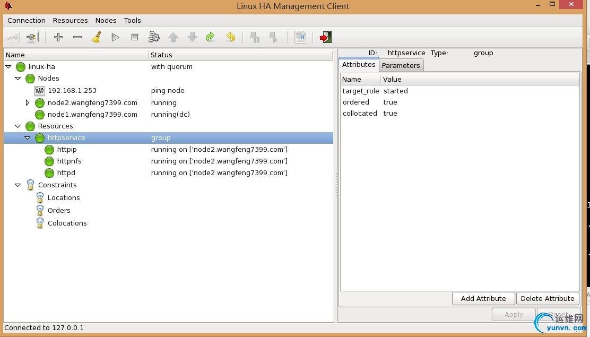Select the httpnfs resource
Viewport: 590px width, 337px height.
coord(69,161)
